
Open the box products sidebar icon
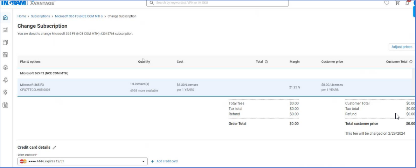click(5, 42)
